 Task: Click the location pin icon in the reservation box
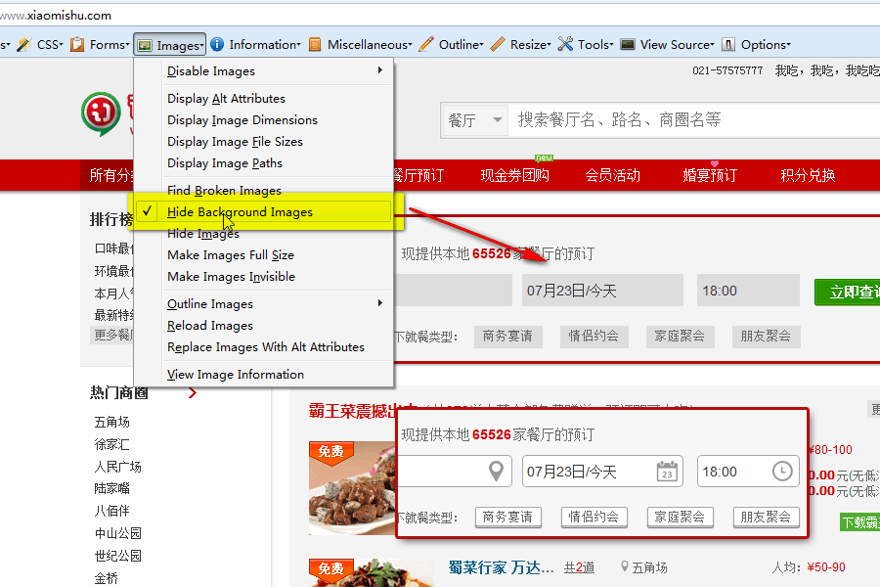tap(495, 471)
